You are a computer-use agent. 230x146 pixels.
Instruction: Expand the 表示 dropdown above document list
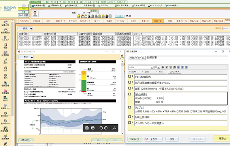[x=25, y=28]
